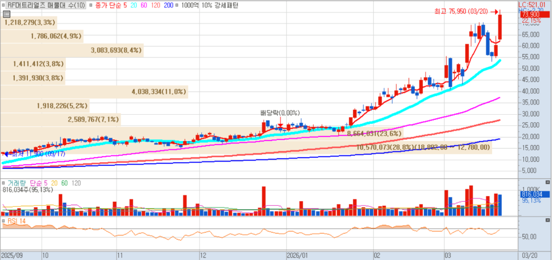552x260 pixels.
Task: Click the blue 200 moving average value
Action: [169, 6]
